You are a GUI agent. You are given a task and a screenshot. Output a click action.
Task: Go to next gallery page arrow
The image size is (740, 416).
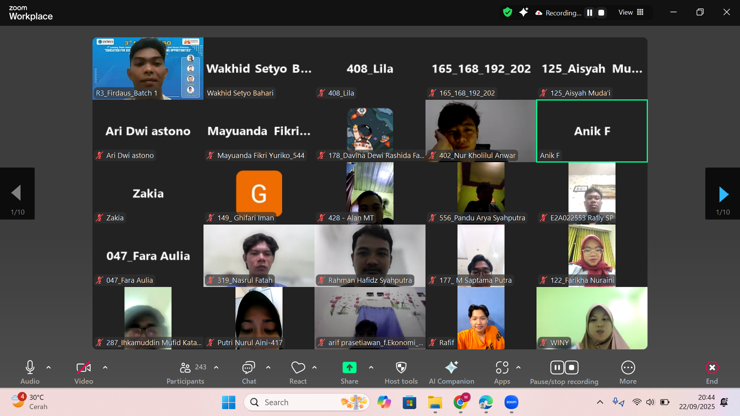pos(723,194)
